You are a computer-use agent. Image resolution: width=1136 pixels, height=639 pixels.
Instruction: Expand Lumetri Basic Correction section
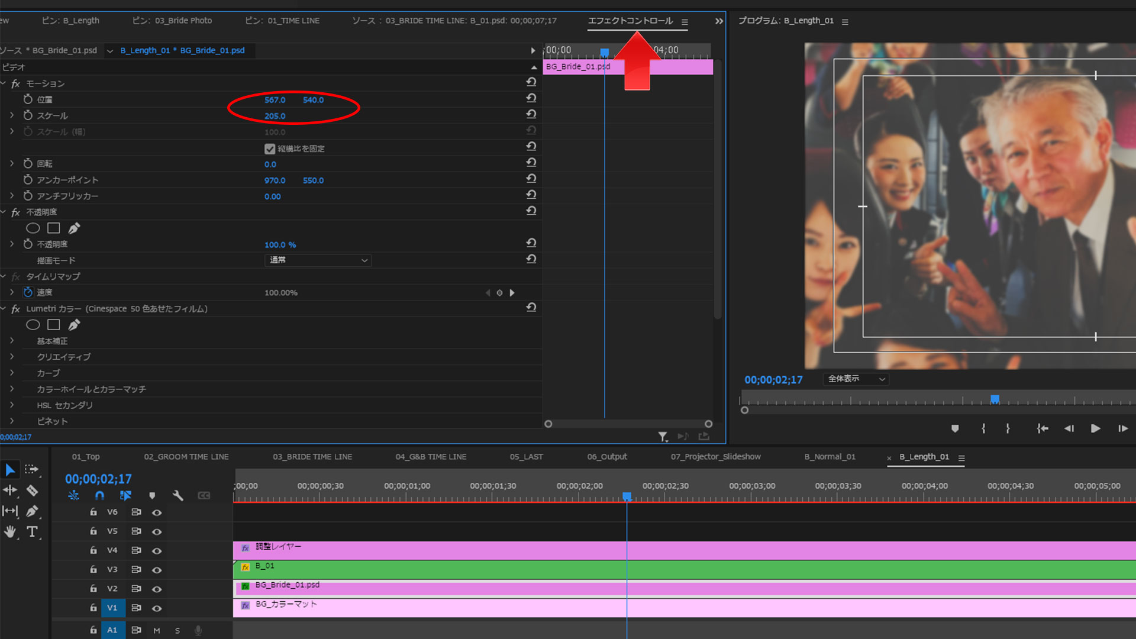click(x=12, y=340)
